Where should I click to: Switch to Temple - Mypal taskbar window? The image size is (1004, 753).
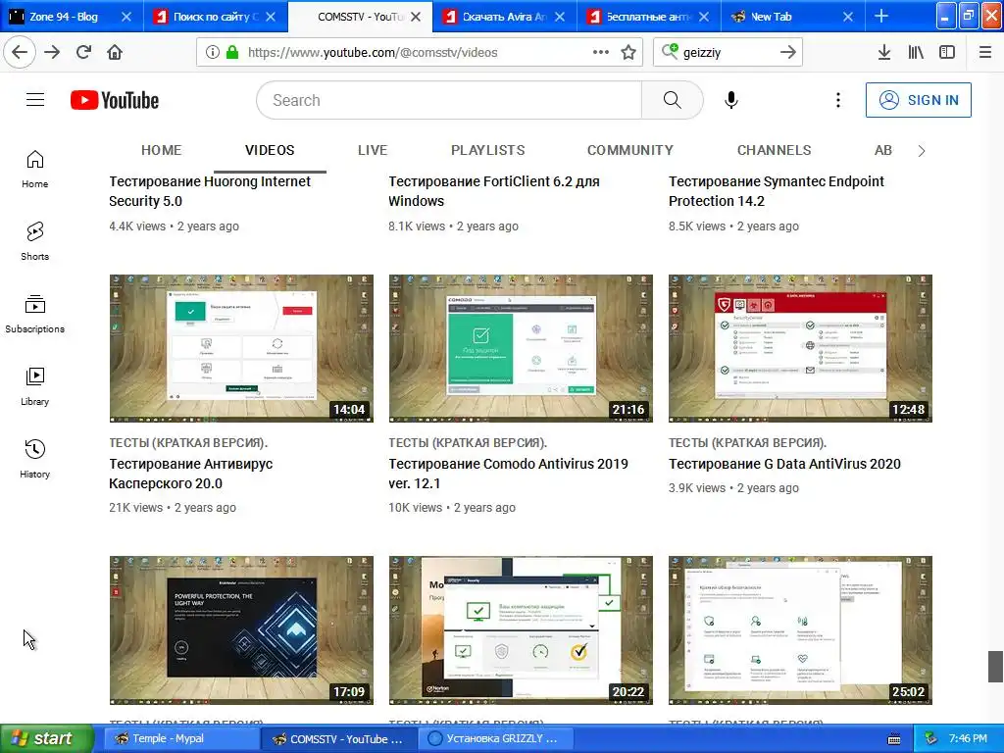coord(180,738)
